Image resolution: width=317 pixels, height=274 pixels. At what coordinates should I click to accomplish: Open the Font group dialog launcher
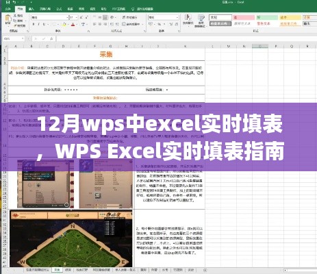click(x=88, y=31)
